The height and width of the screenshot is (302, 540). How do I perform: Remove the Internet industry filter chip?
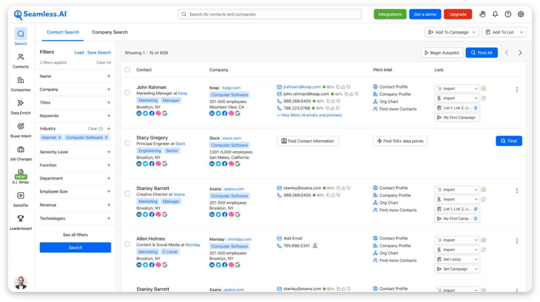(60, 137)
